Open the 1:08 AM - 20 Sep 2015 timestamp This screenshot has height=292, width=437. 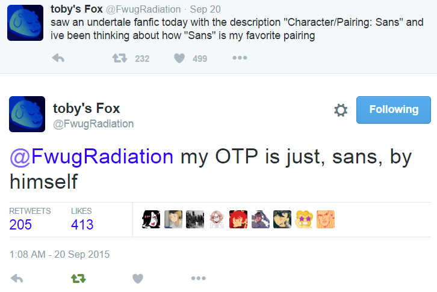click(x=60, y=254)
